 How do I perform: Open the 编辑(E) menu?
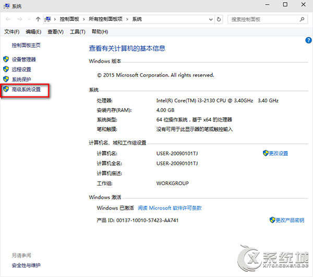coord(33,31)
